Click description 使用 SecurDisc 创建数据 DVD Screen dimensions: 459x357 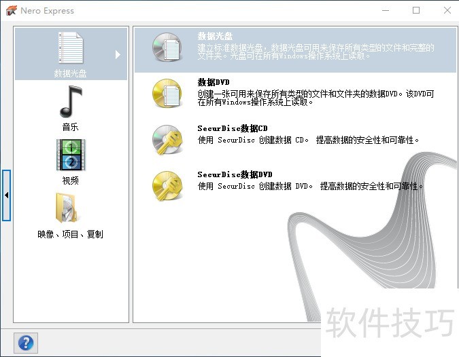(x=310, y=186)
